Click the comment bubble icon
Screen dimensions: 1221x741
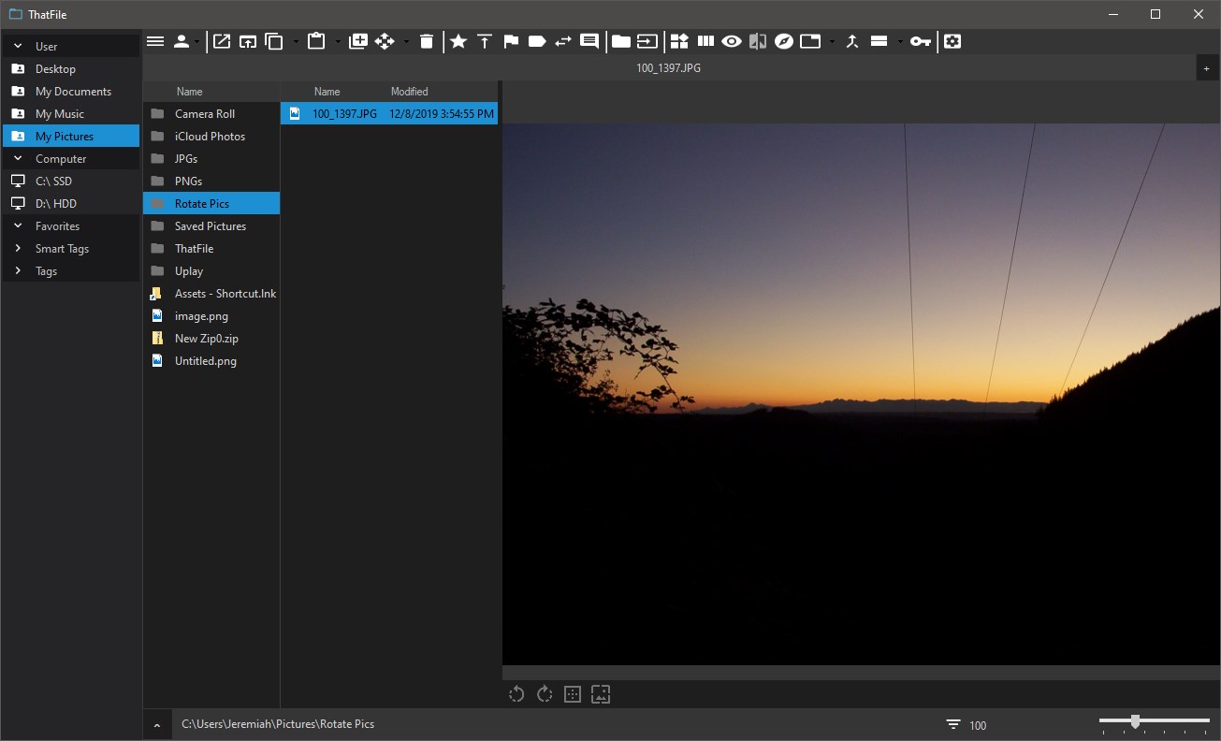pos(589,41)
